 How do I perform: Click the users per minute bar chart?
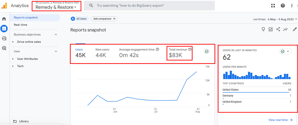coord(257,75)
